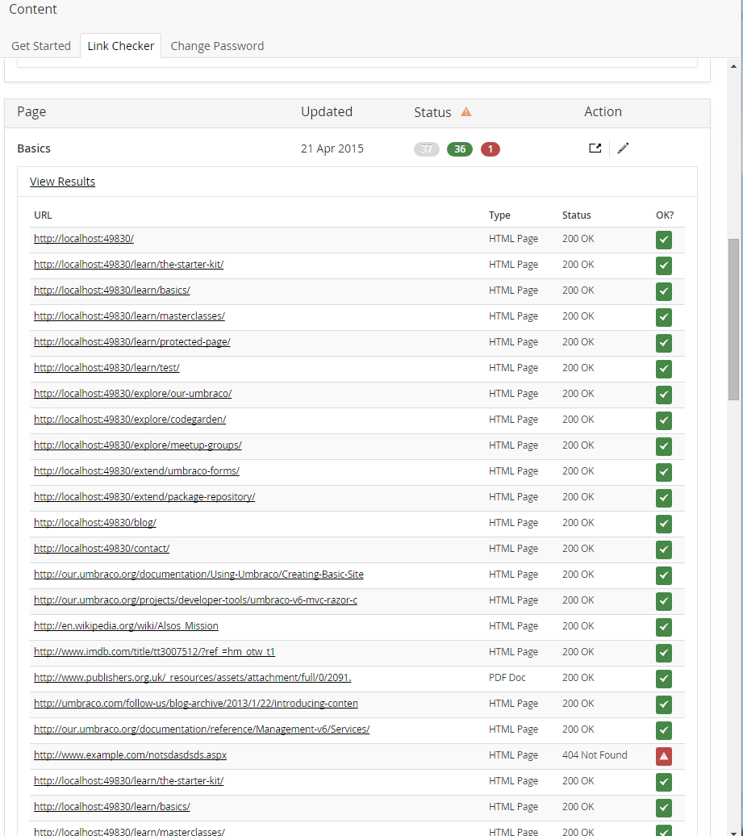Click the OK? column header
743x836 pixels.
click(x=665, y=215)
